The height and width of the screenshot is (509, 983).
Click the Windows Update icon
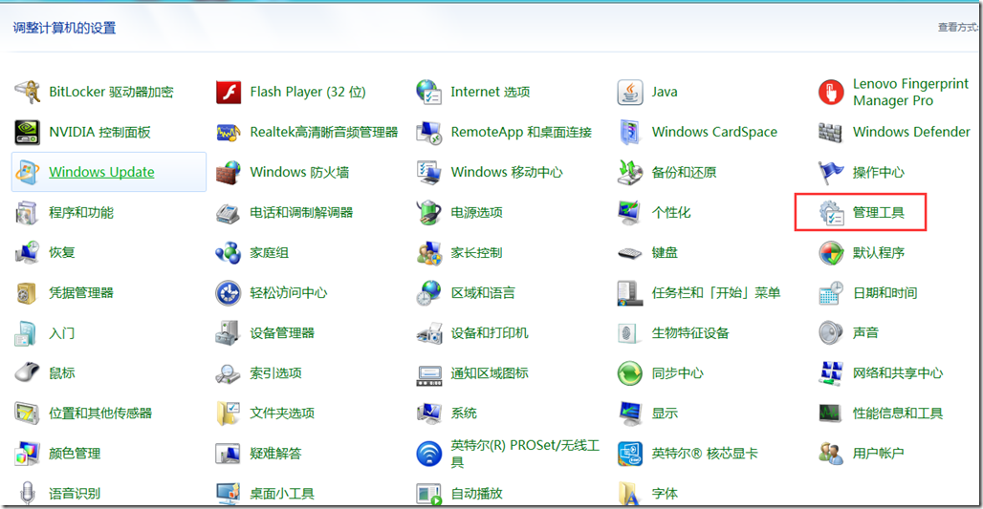(27, 172)
